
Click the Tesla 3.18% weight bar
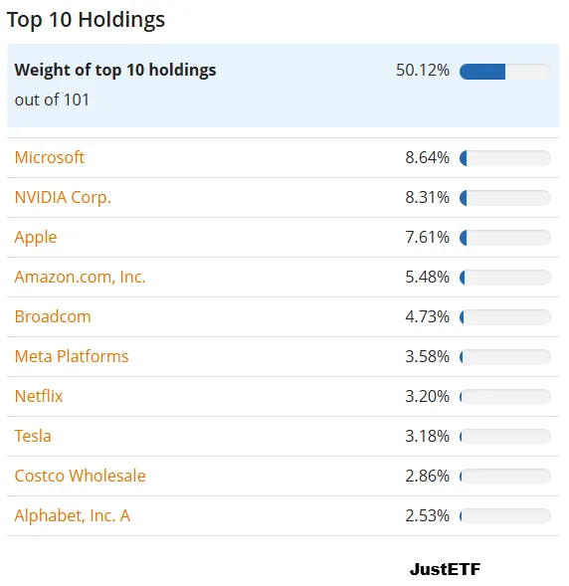[504, 436]
